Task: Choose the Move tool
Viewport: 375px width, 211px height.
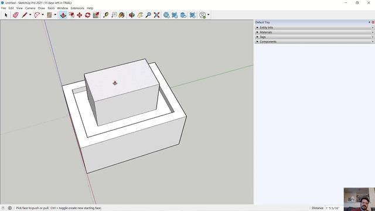Action: [80, 15]
